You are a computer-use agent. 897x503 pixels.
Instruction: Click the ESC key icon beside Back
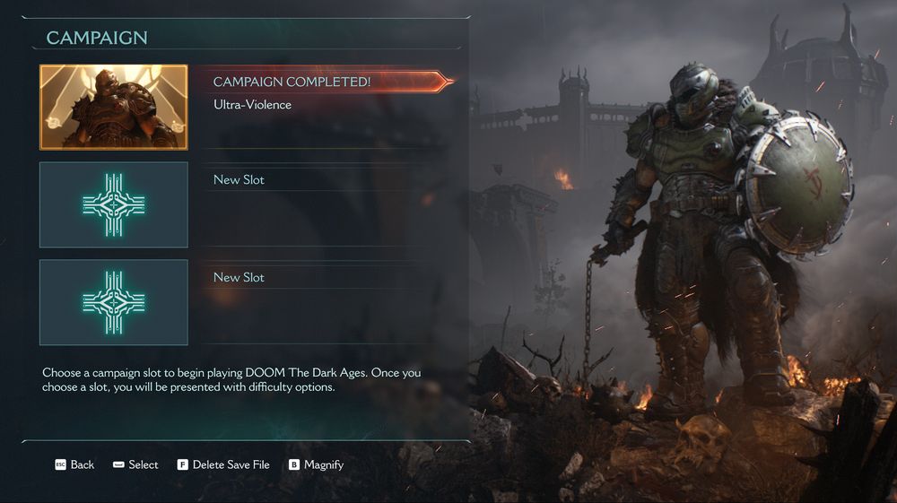61,464
